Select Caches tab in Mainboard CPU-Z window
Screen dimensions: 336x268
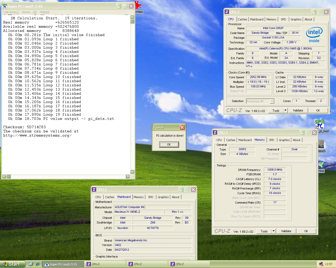tap(110, 197)
